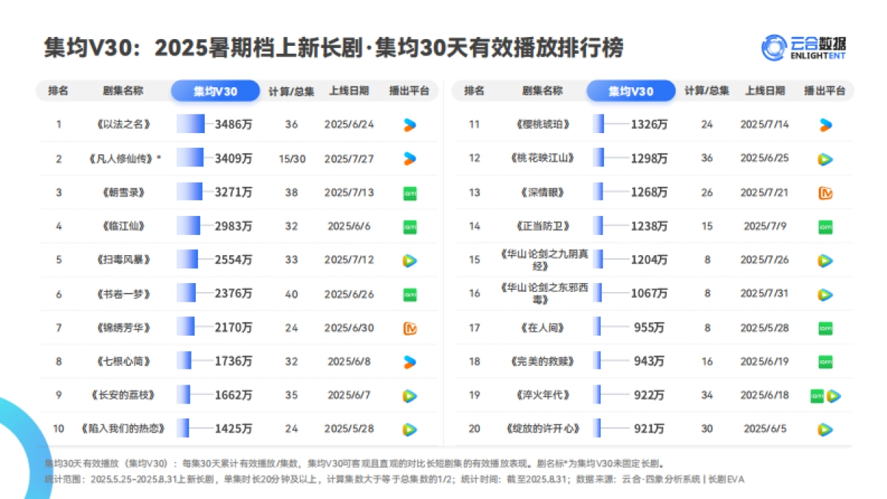The height and width of the screenshot is (499, 887).
Task: Click the 云合数据 ENLIGHTENT logo
Action: click(805, 46)
